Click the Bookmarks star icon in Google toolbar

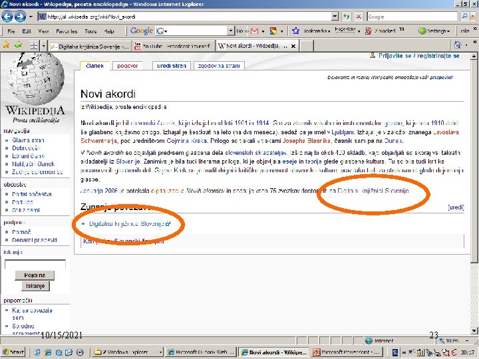295,31
